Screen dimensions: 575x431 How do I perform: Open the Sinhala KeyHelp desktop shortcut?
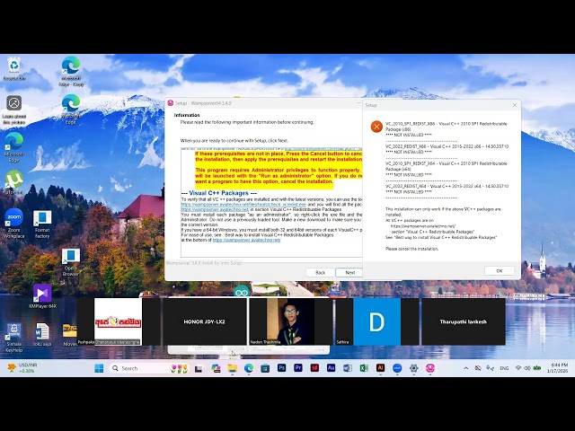coord(14,338)
